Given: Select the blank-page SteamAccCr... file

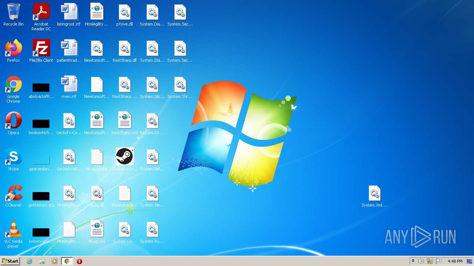Looking at the screenshot, I should [124, 196].
